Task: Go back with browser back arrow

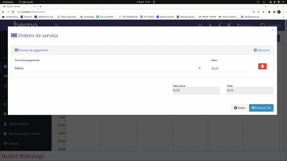Action: (3, 12)
